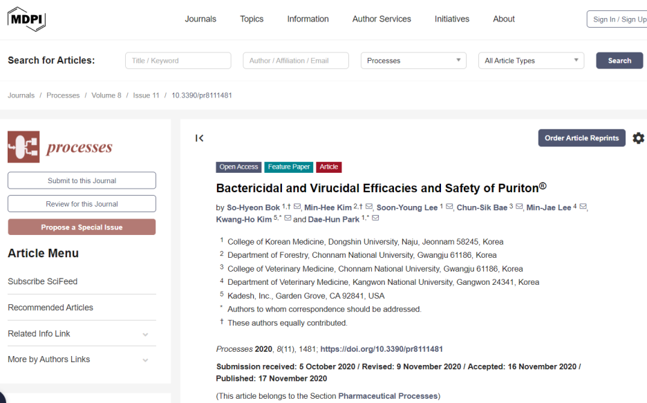Viewport: 647px width, 403px height.
Task: Click the Feature Paper badge
Action: (289, 167)
